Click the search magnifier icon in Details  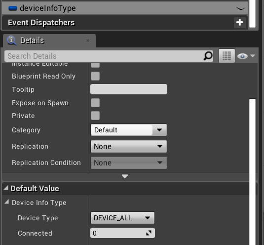208,56
